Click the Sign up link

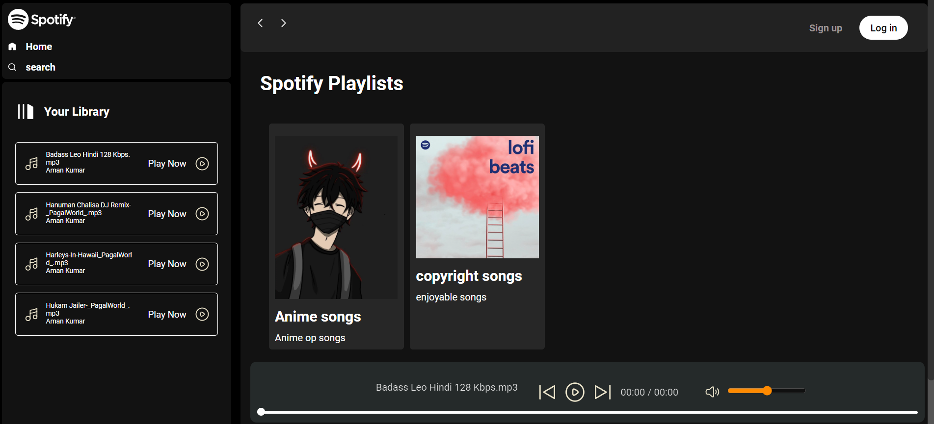pyautogui.click(x=826, y=28)
